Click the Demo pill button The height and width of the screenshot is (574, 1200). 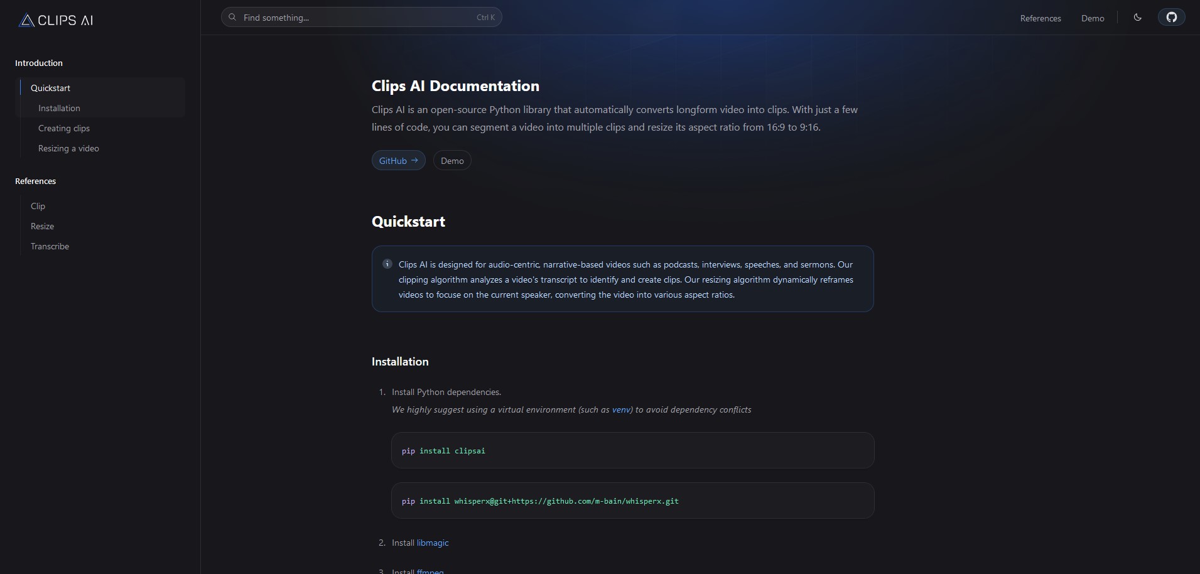tap(452, 161)
